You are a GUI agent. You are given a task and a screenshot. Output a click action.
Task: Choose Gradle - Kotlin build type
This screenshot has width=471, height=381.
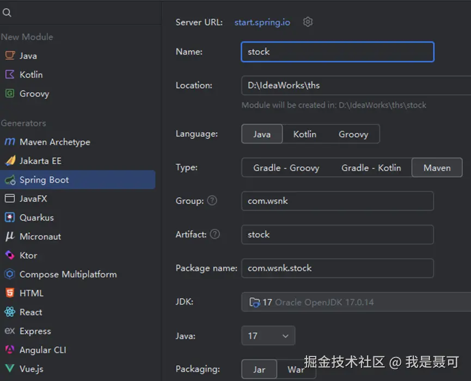371,168
